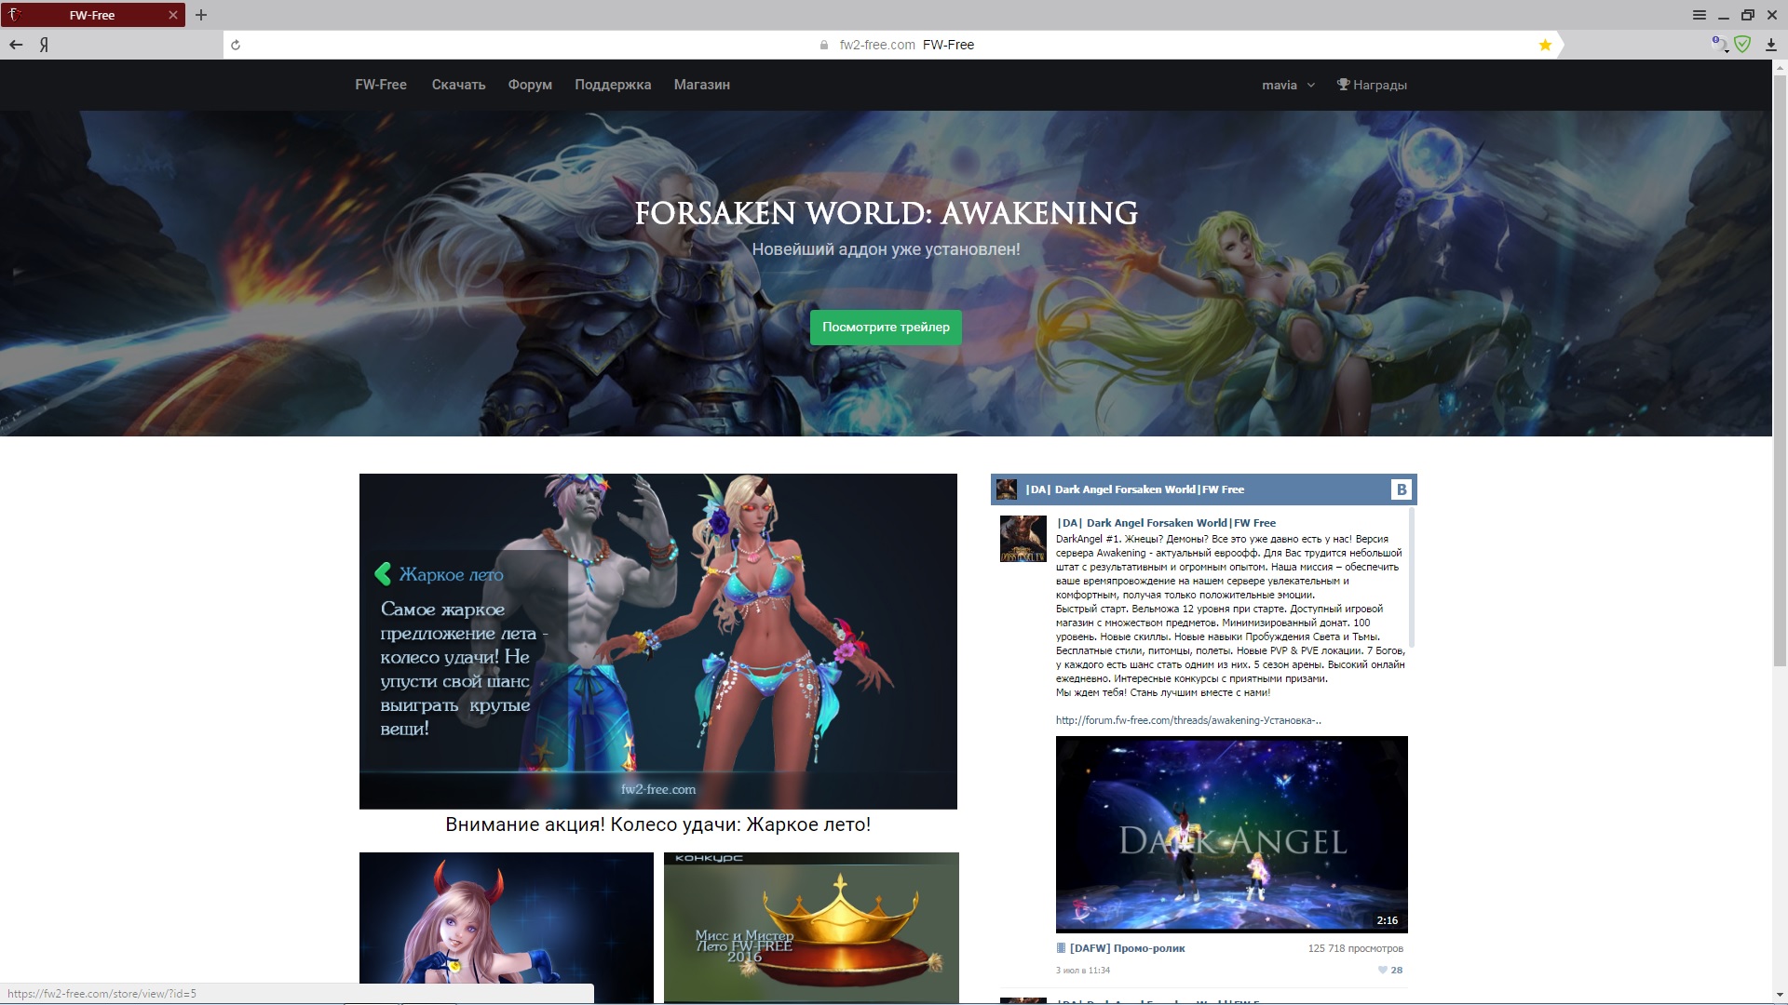Viewport: 1788px width, 1005px height.
Task: Open the browser downloads icon
Action: pyautogui.click(x=1770, y=45)
